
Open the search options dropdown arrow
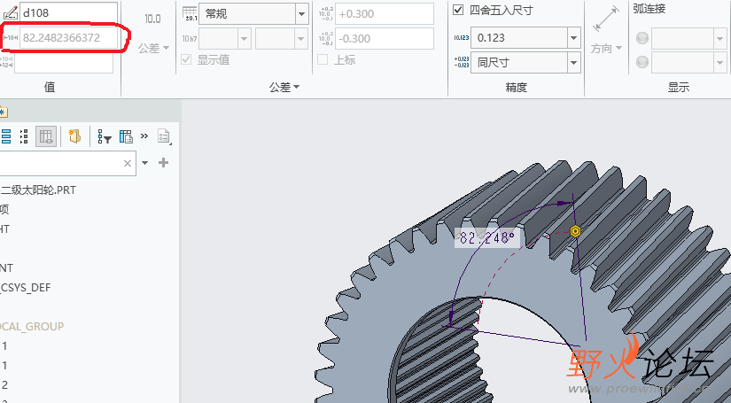point(145,163)
